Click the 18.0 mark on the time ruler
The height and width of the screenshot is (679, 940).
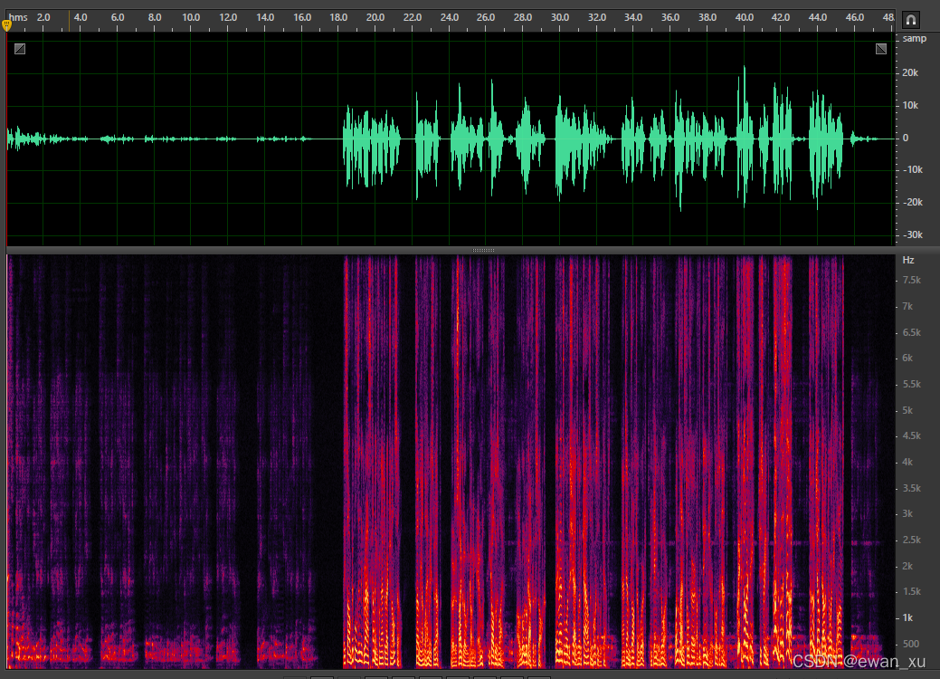click(338, 17)
